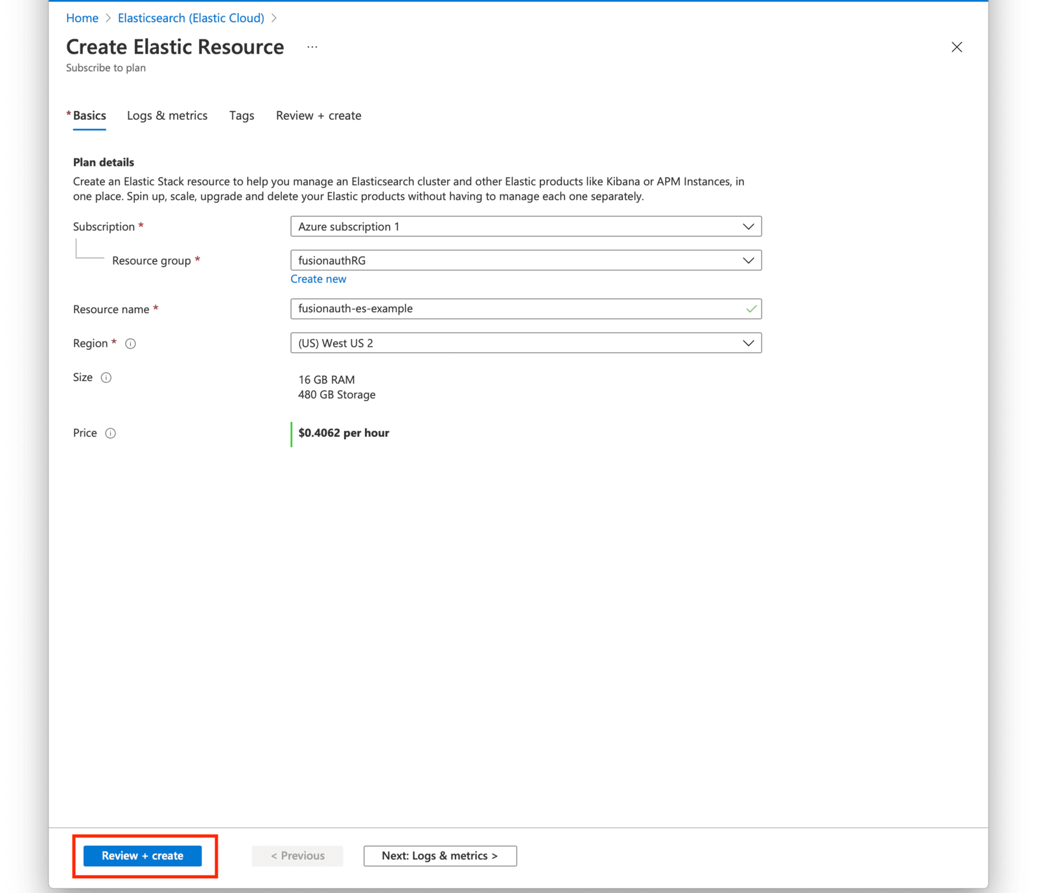The height and width of the screenshot is (893, 1037).
Task: Open the Region dropdown
Action: (526, 343)
